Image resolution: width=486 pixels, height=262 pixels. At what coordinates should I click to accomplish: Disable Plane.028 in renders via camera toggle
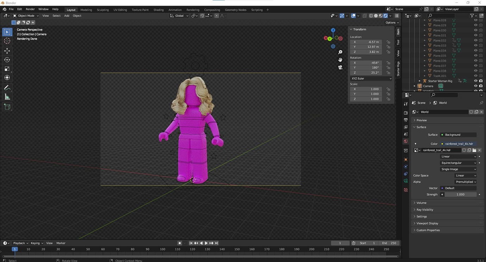(481, 20)
